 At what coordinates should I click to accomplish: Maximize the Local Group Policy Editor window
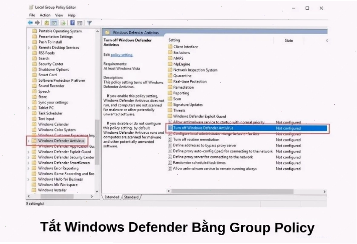pos(307,8)
